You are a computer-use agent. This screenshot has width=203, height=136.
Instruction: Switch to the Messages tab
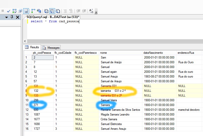(x=51, y=47)
